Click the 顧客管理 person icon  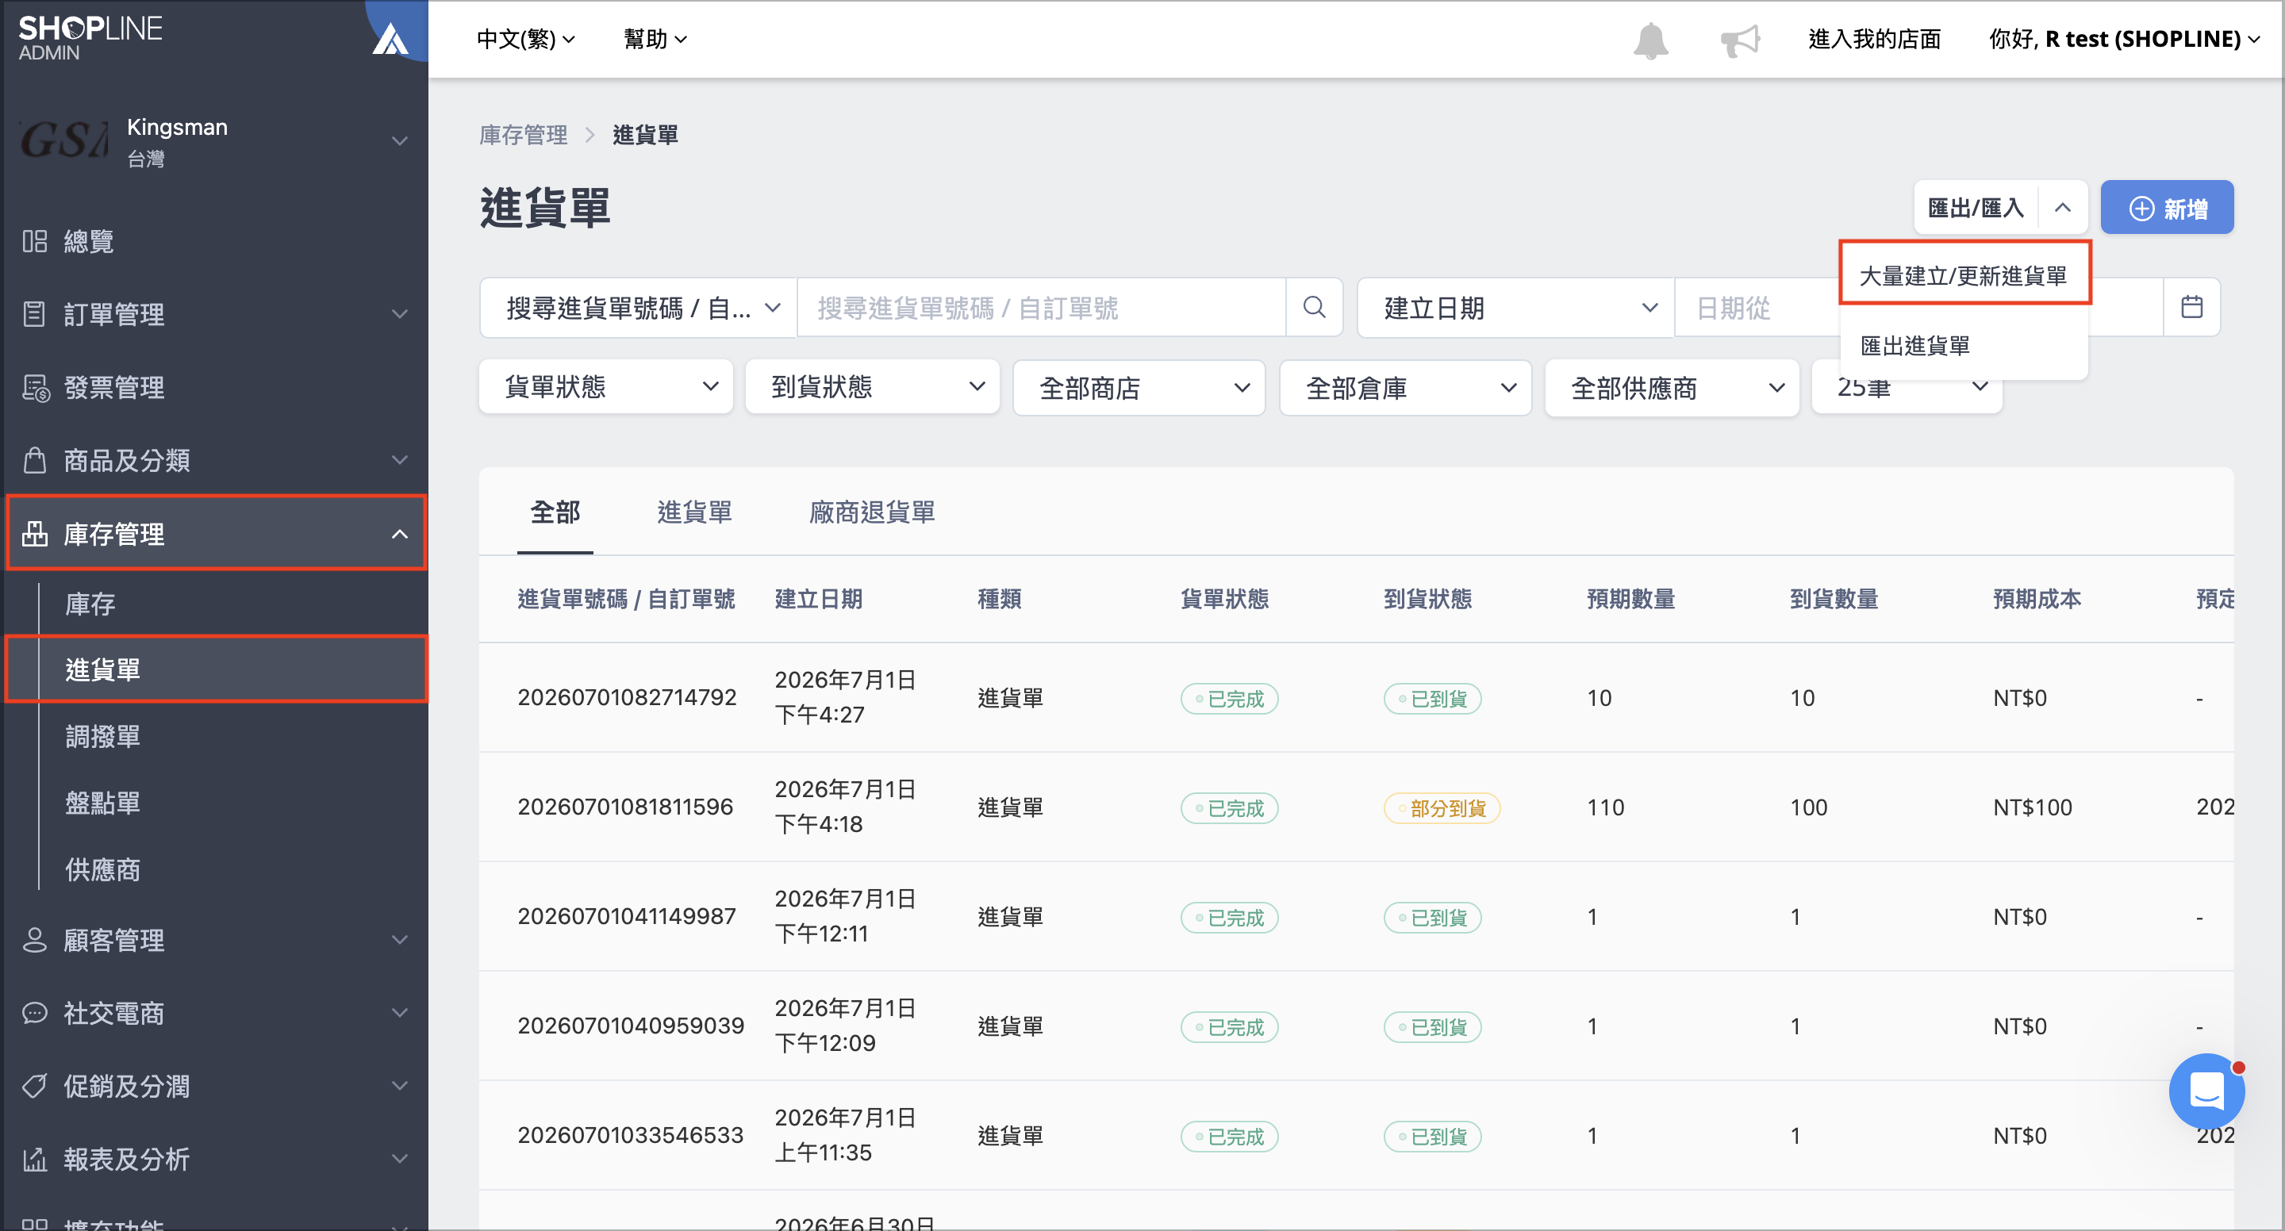pos(35,940)
